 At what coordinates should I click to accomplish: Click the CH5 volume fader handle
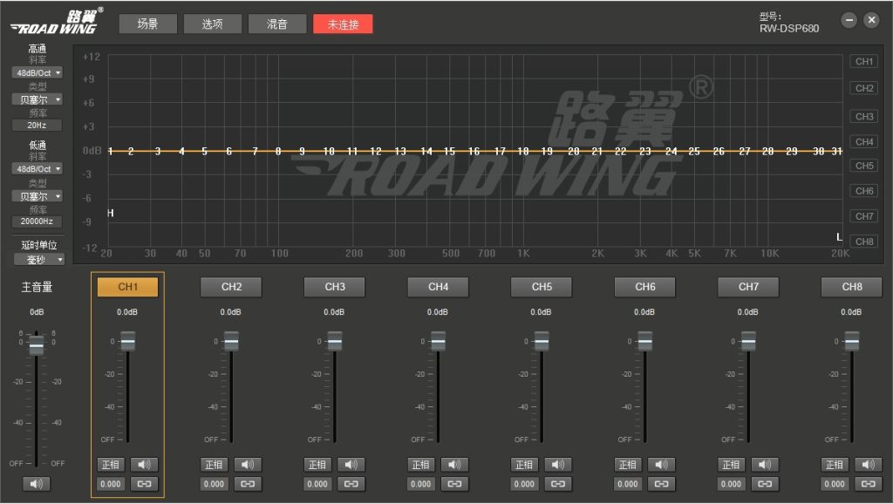542,341
